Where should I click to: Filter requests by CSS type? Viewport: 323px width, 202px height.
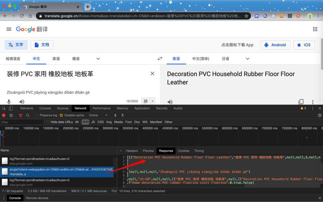tap(101, 122)
